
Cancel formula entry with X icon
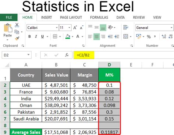[46, 55]
